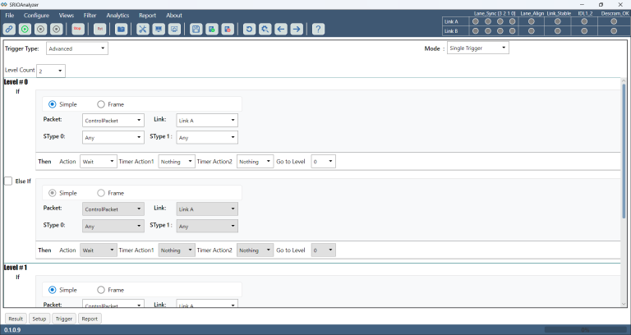Click the question mark help icon

click(x=318, y=29)
